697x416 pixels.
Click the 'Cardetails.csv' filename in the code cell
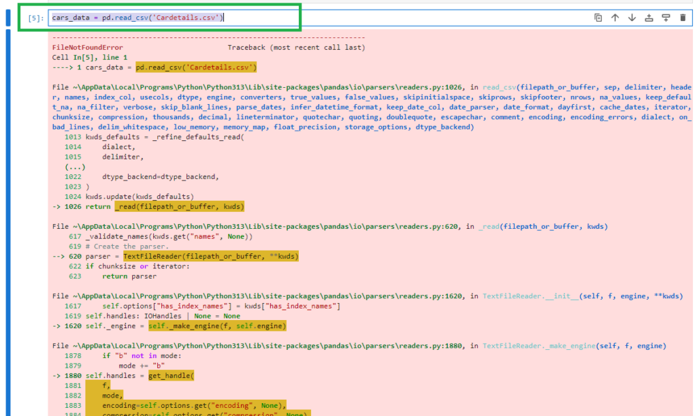(194, 18)
